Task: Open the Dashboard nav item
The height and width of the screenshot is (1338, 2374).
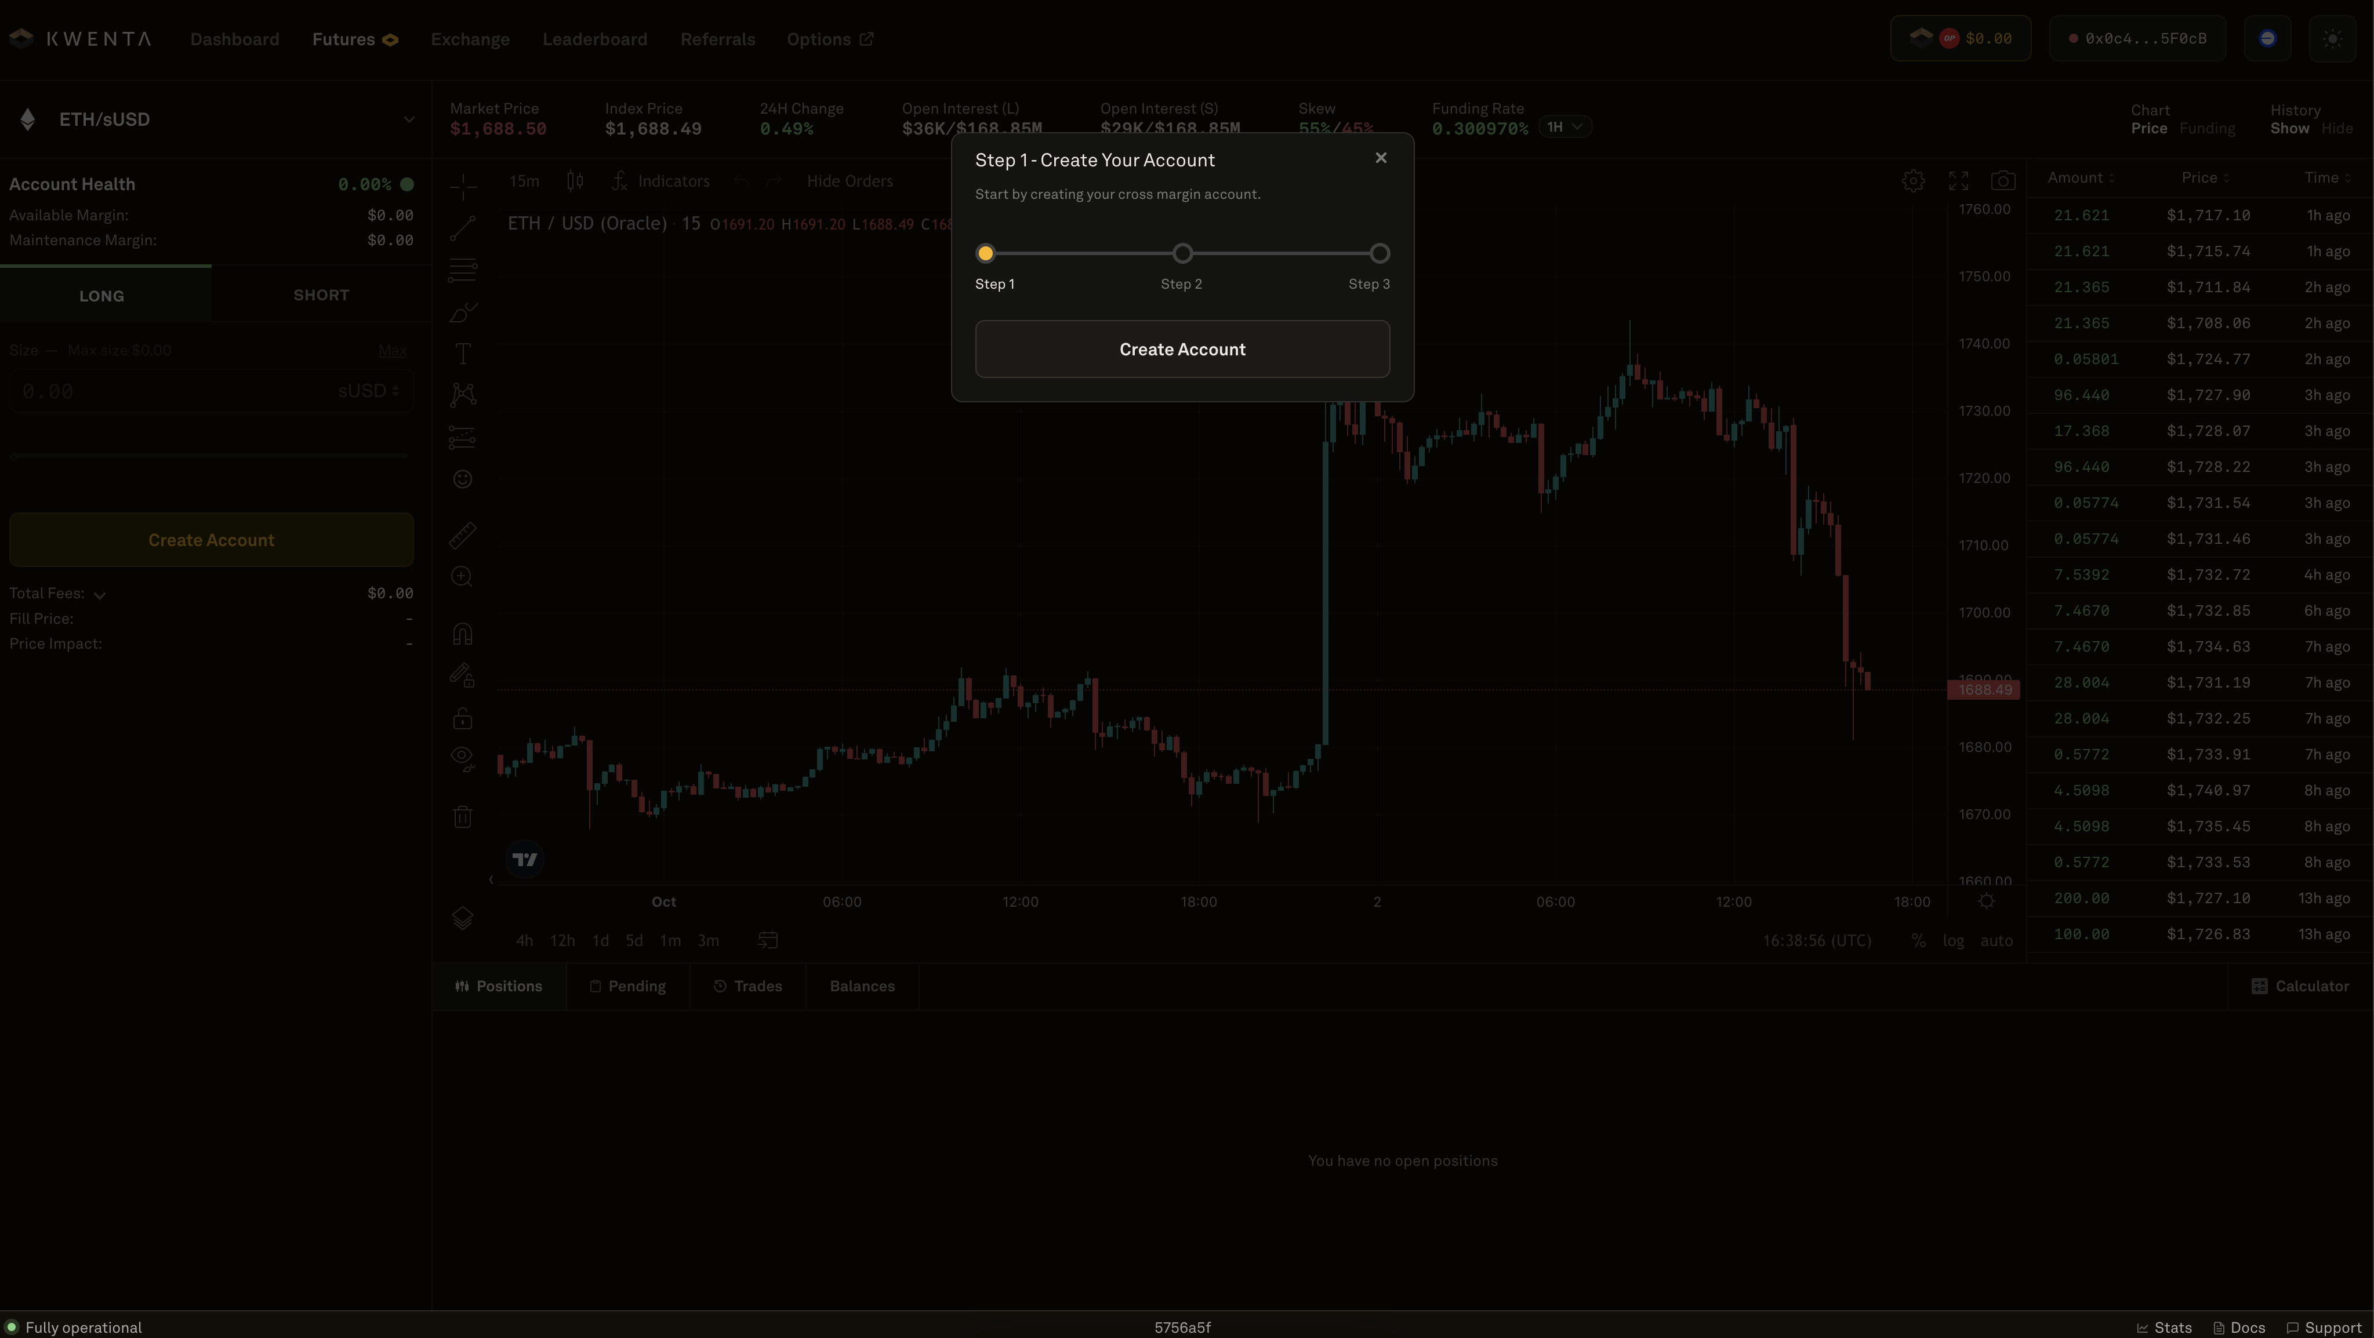Action: (x=235, y=39)
